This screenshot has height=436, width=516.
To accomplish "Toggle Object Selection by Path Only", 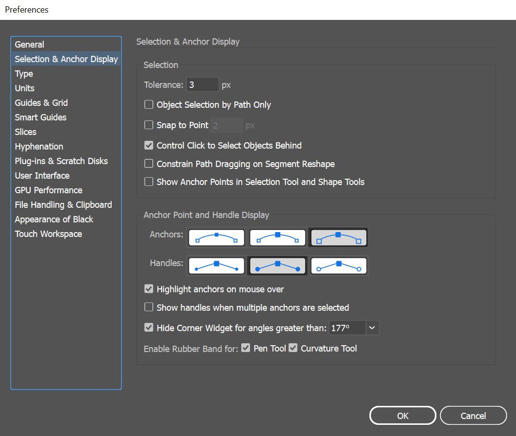I will tap(149, 105).
